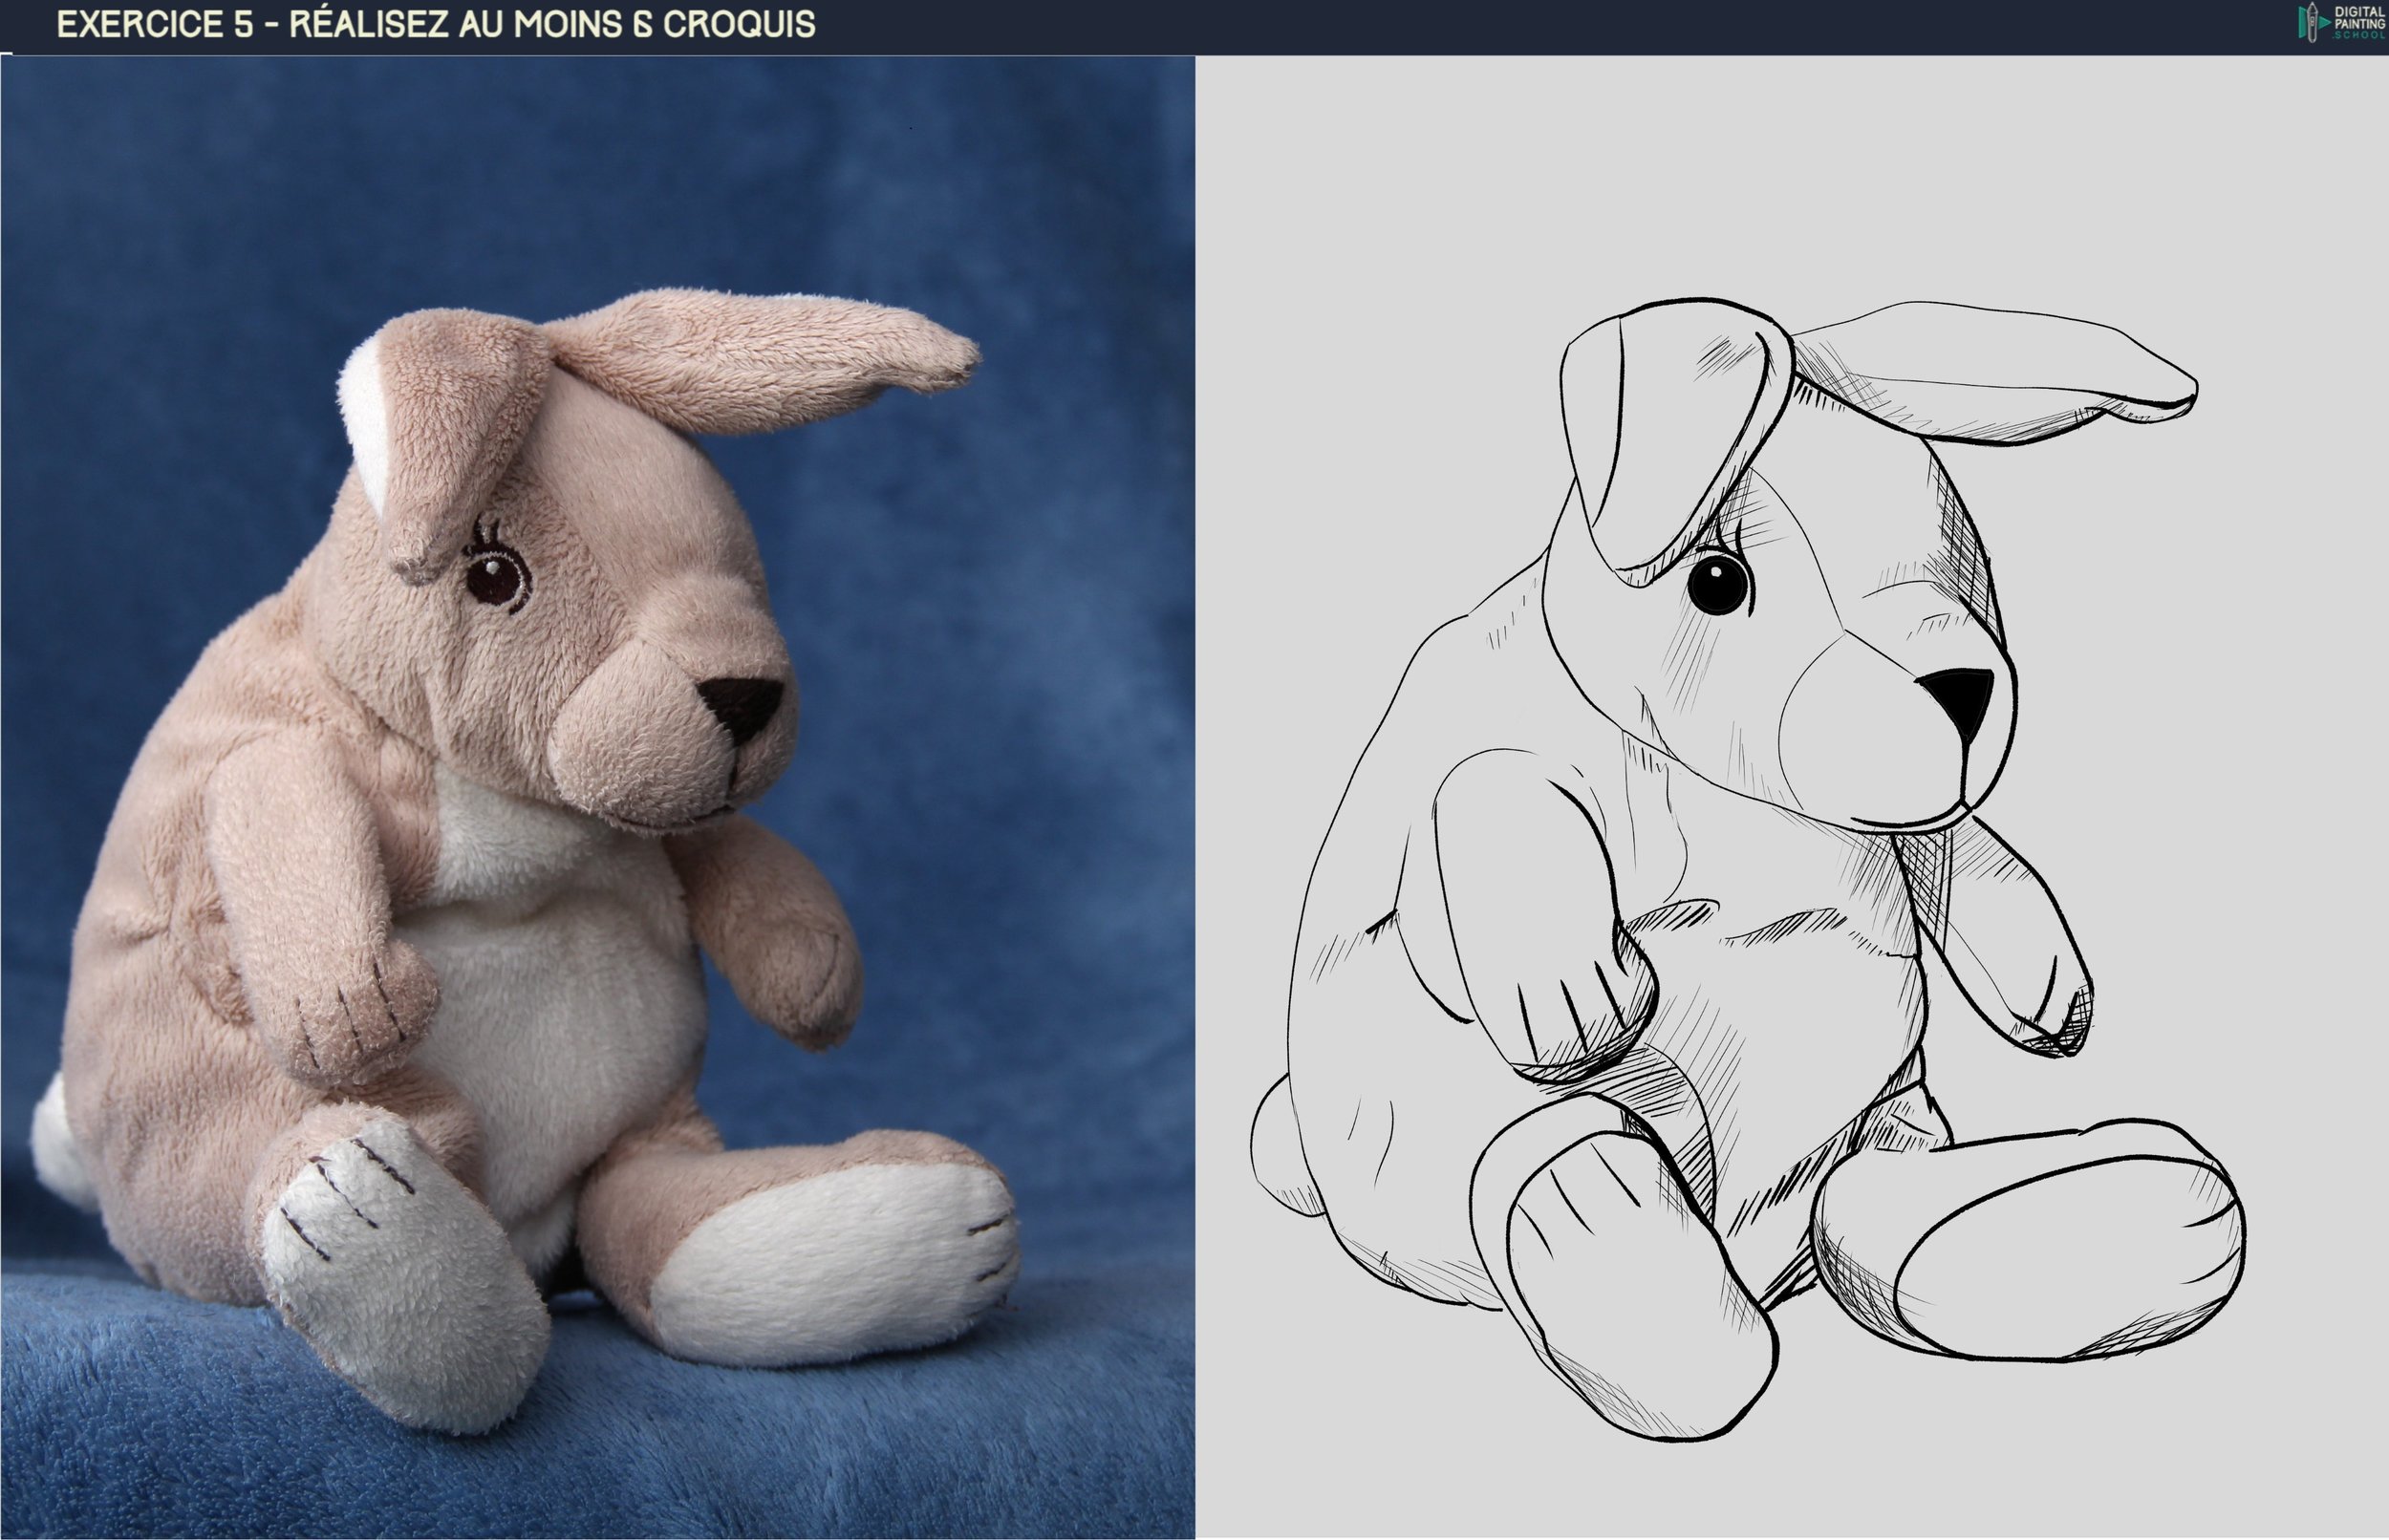Viewport: 2389px width, 1540px height.
Task: Click the sketched rabbit's right foot sole
Action: pyautogui.click(x=2060, y=1258)
